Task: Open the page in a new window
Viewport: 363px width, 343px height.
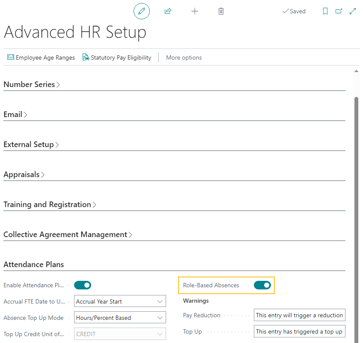Action: pos(339,11)
